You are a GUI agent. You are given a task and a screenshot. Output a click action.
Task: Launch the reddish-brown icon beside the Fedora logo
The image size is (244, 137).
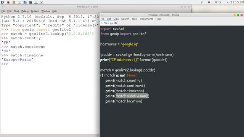point(8,2)
